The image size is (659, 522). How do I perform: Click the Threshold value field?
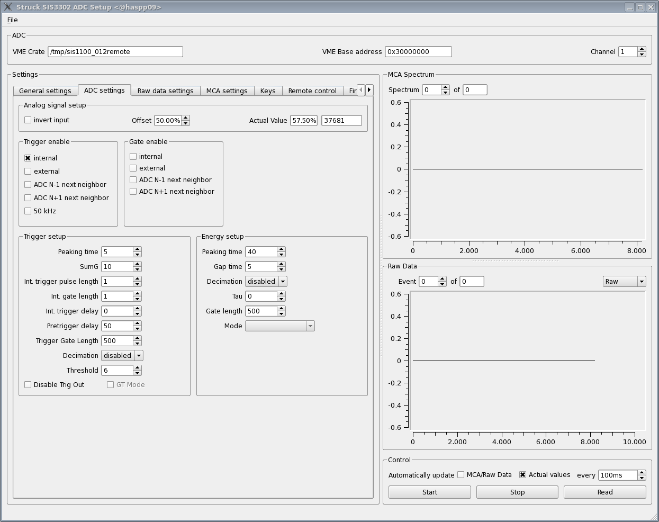coord(117,371)
